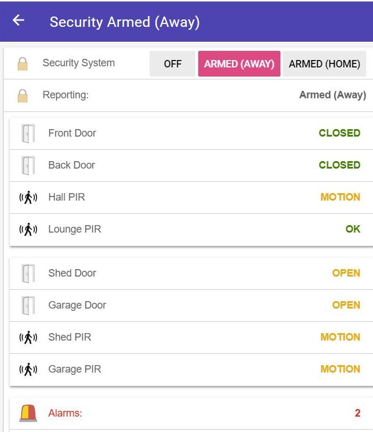The height and width of the screenshot is (432, 373).
Task: Go back using the arrow icon
Action: pos(18,20)
